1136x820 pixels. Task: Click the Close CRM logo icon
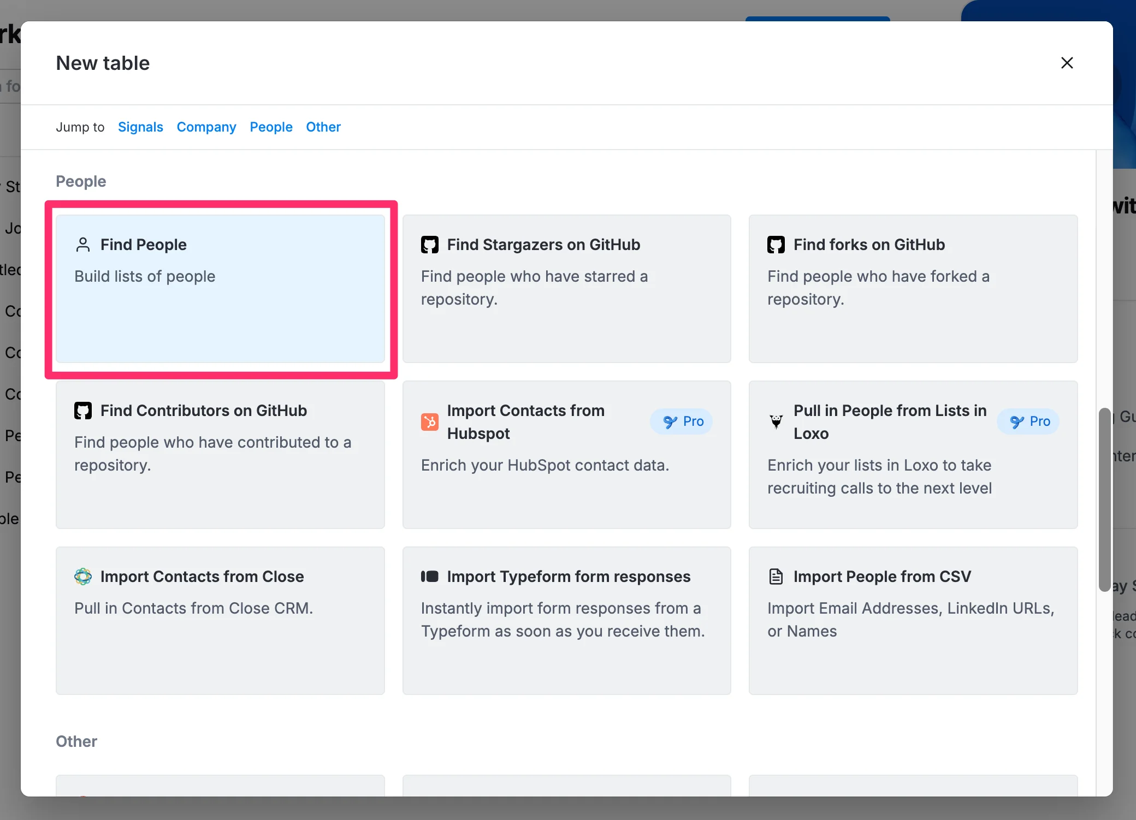pos(83,577)
